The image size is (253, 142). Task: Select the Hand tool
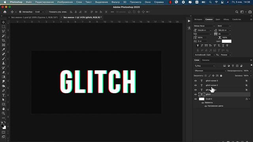(4, 109)
